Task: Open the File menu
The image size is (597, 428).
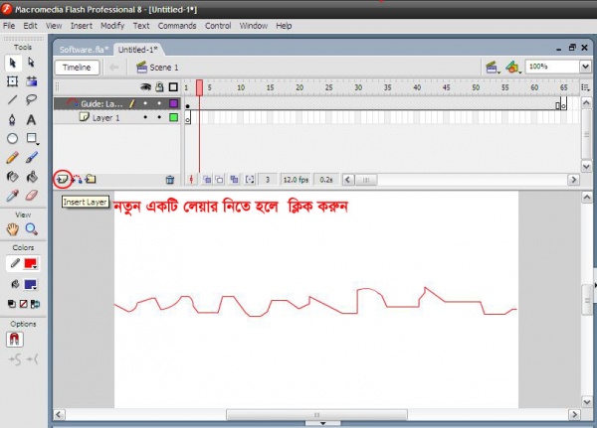Action: 9,26
